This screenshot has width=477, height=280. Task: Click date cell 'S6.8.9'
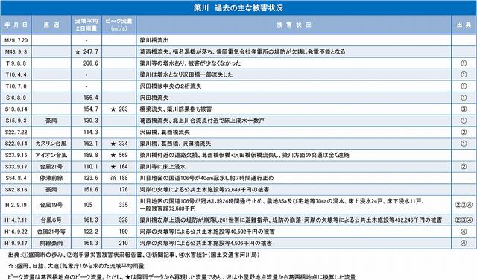pos(16,98)
